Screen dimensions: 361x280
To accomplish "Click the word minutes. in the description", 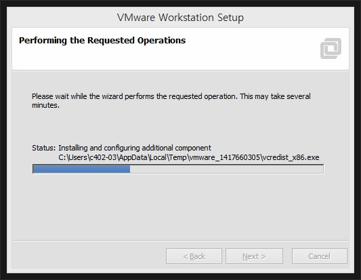I will 45,105.
